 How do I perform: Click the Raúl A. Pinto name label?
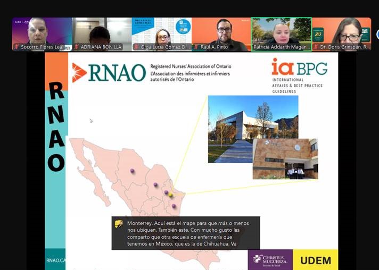214,47
